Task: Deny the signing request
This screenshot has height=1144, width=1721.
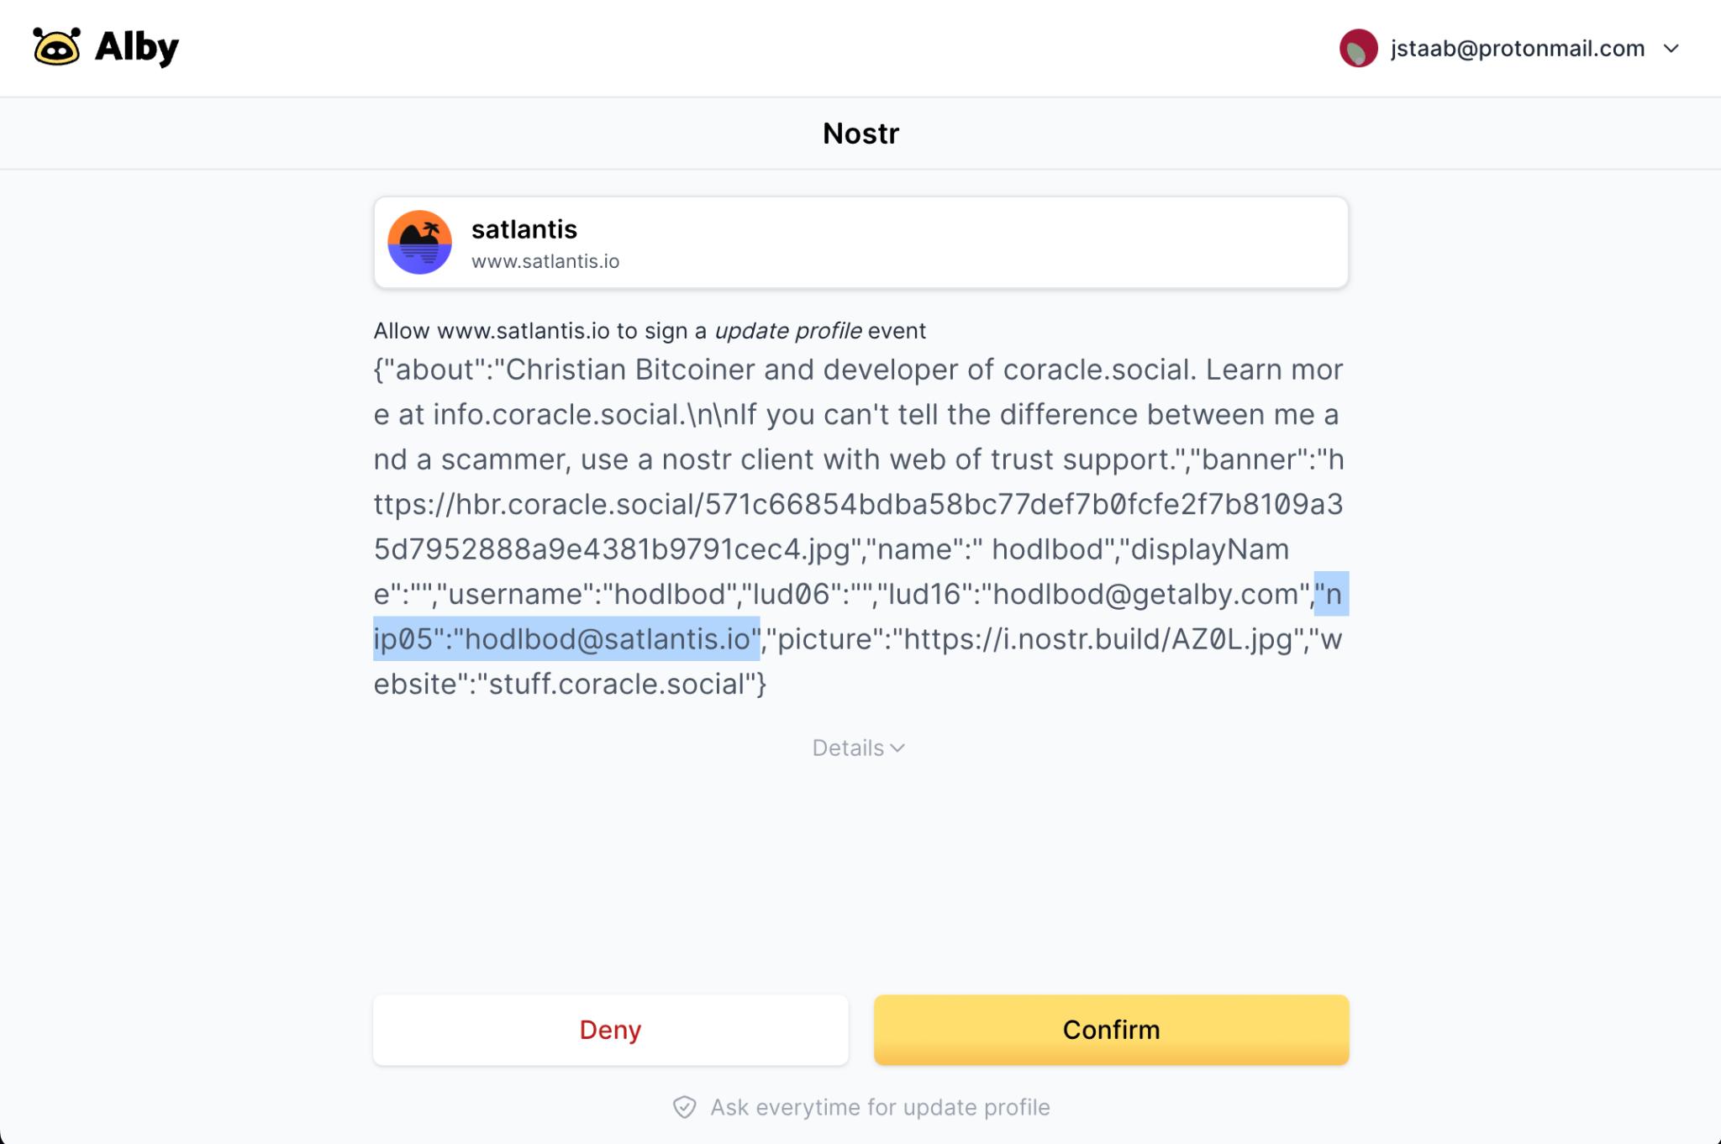Action: click(x=610, y=1030)
